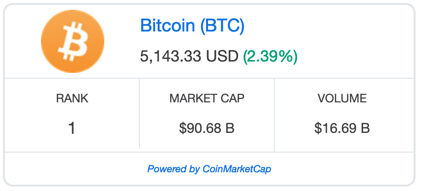Screen dimensions: 421x191
Task: Select the rank value 1
Action: point(72,128)
